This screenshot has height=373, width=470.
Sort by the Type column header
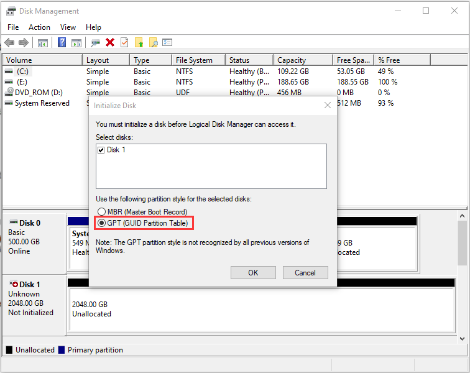(151, 60)
